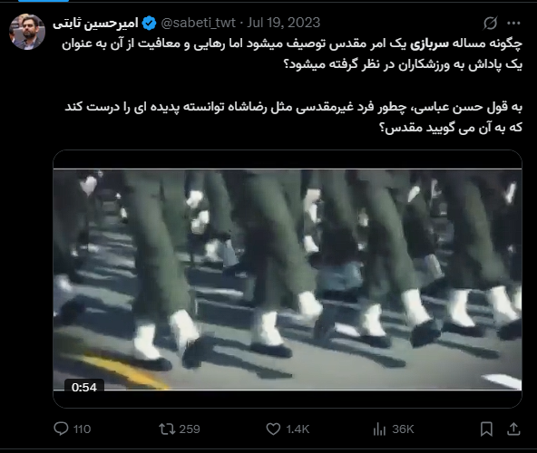Click the @sabeti_twt handle
This screenshot has width=537, height=453.
[198, 23]
